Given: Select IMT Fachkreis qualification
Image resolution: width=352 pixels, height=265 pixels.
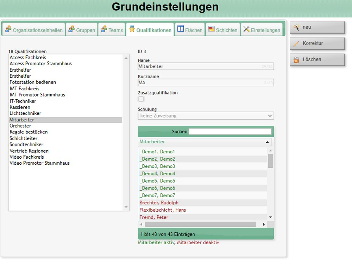Looking at the screenshot, I should (x=65, y=89).
